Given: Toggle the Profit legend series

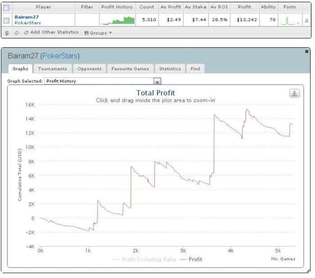Looking at the screenshot, I should point(191,259).
